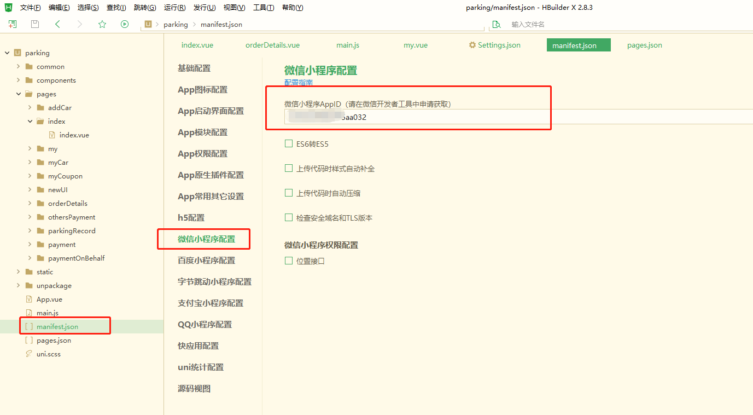Screen dimensions: 753x415
Task: Expand the components folder arrow
Action: 18,80
